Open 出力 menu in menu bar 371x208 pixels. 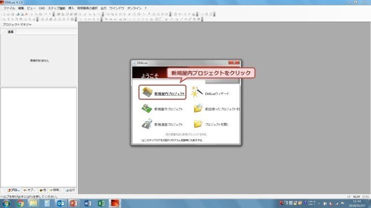click(103, 8)
